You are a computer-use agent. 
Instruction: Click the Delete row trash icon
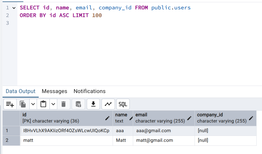[63, 104]
